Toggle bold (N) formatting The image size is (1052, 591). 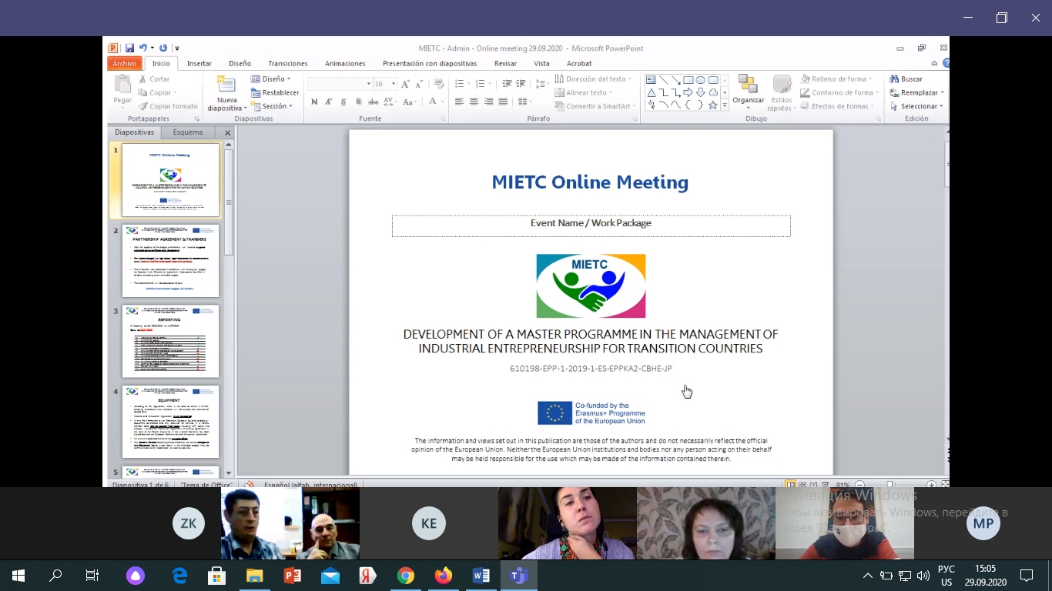314,102
